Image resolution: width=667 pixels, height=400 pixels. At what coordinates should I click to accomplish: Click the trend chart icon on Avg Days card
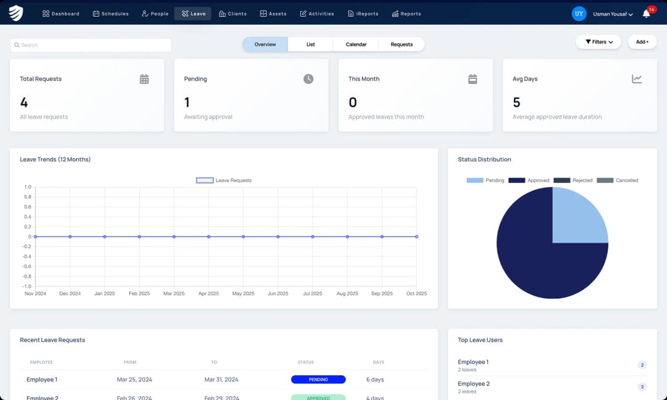tap(637, 79)
